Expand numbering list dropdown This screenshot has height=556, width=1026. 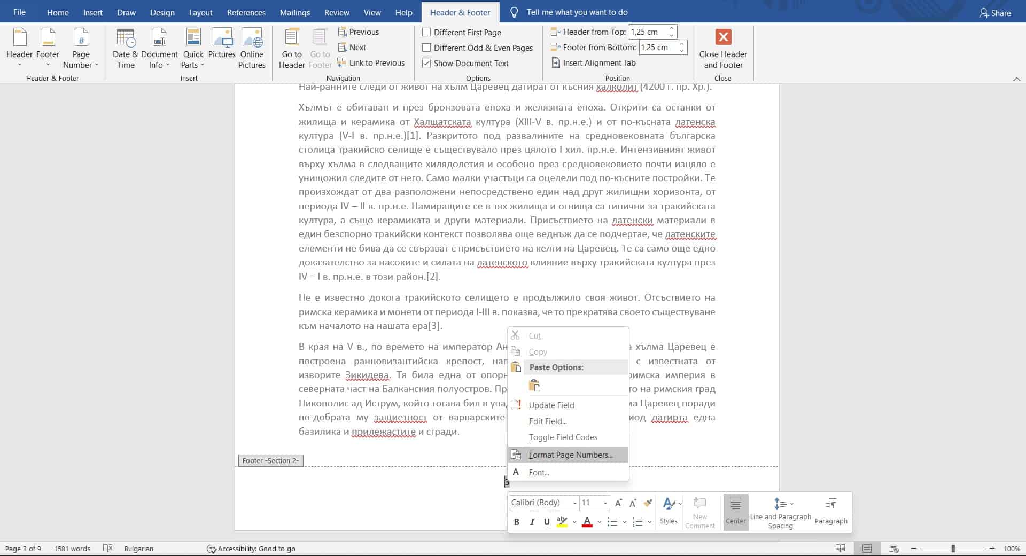(649, 522)
